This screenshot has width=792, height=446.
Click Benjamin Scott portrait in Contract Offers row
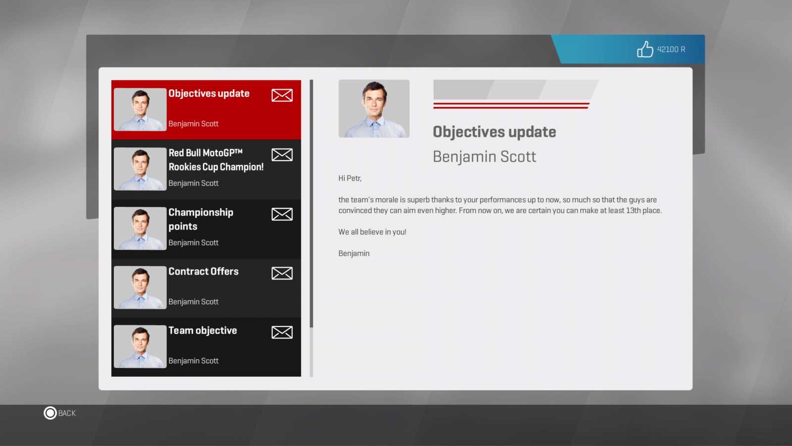[140, 287]
